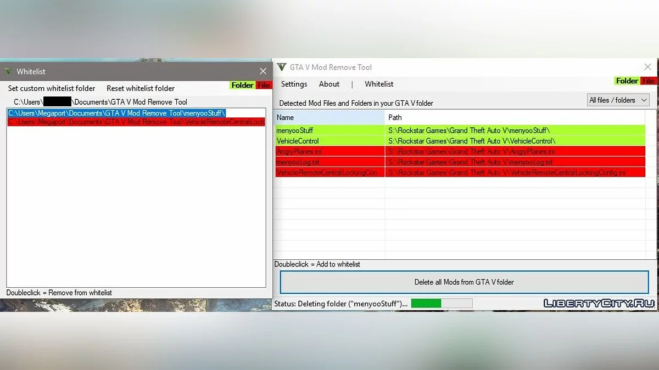Open the Whitelist menu item

coord(379,84)
